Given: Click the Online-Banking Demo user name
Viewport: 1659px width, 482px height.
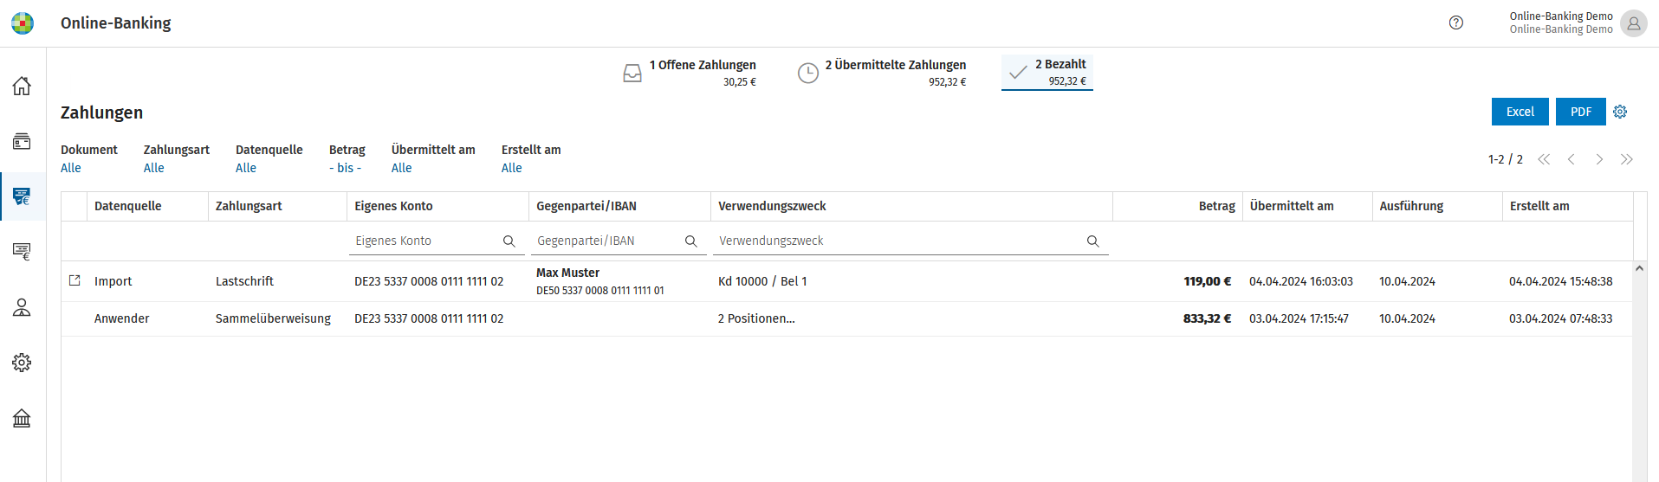Looking at the screenshot, I should click(1561, 16).
